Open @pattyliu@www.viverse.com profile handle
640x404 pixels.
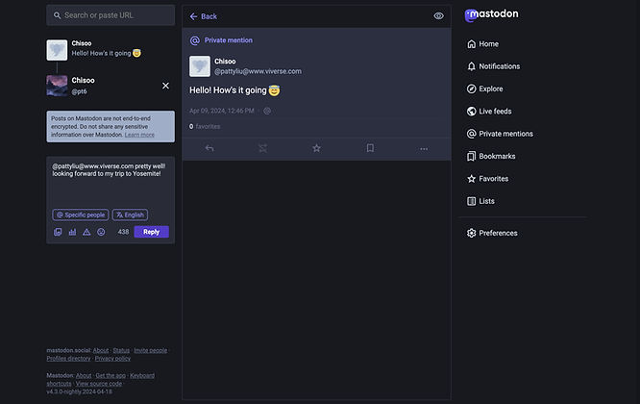(x=258, y=71)
